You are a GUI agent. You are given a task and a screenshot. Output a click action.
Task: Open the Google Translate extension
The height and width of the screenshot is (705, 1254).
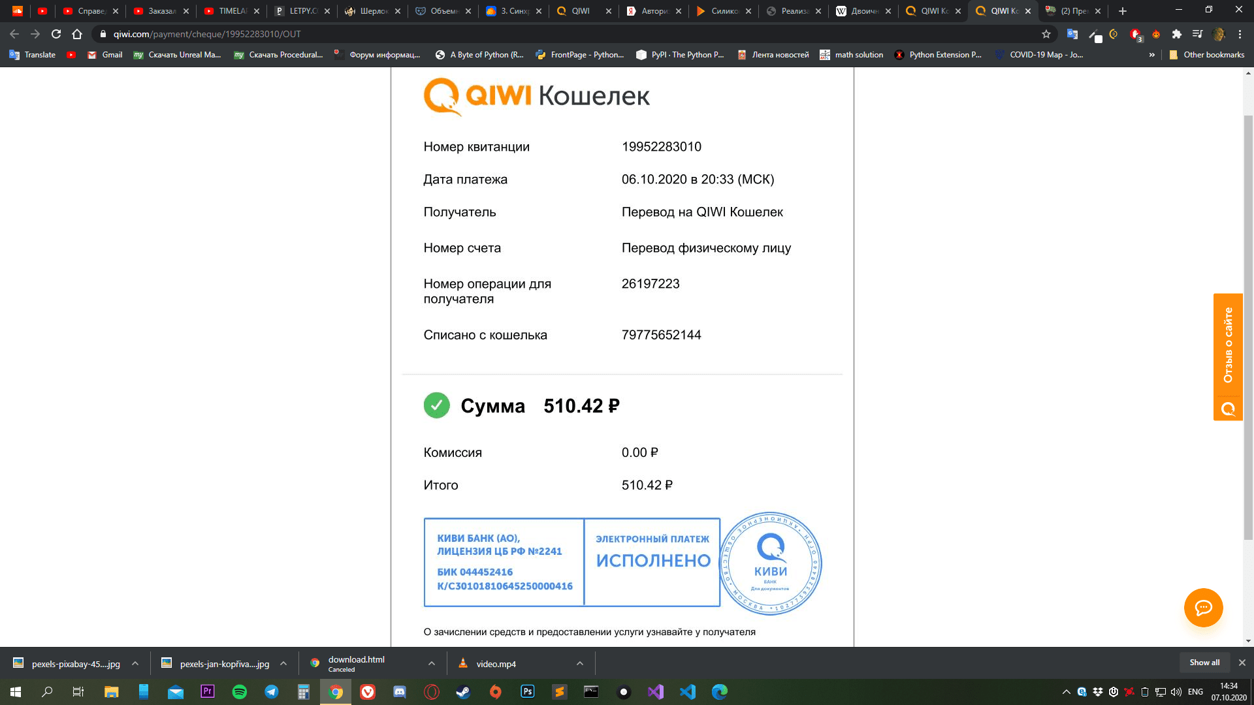pyautogui.click(x=1072, y=34)
